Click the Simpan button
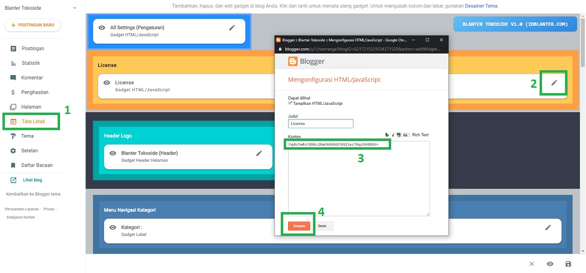The height and width of the screenshot is (273, 586). tap(299, 226)
